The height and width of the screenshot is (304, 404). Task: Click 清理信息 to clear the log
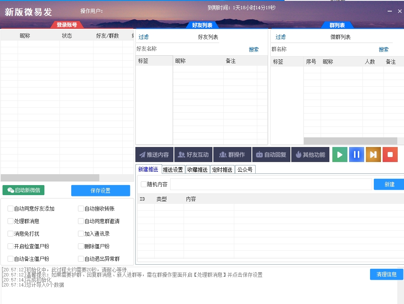coord(386,274)
